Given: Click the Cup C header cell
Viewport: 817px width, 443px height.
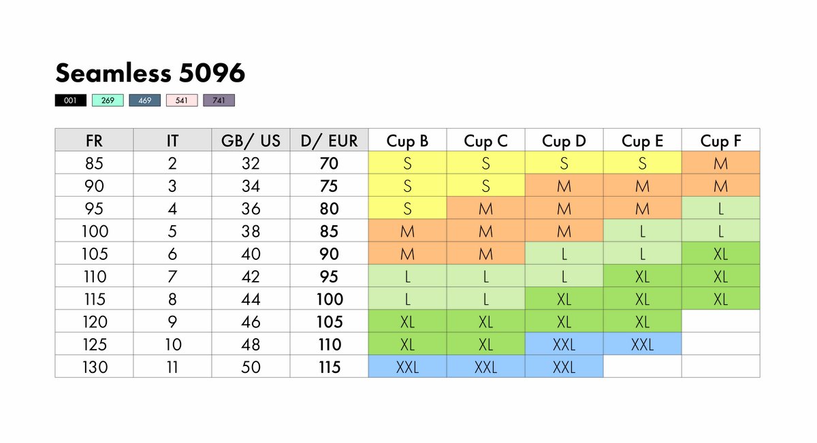Looking at the screenshot, I should tap(485, 141).
